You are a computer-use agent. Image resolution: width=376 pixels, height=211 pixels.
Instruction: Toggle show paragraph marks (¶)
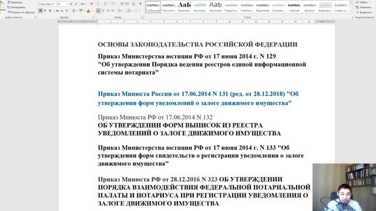140,4
